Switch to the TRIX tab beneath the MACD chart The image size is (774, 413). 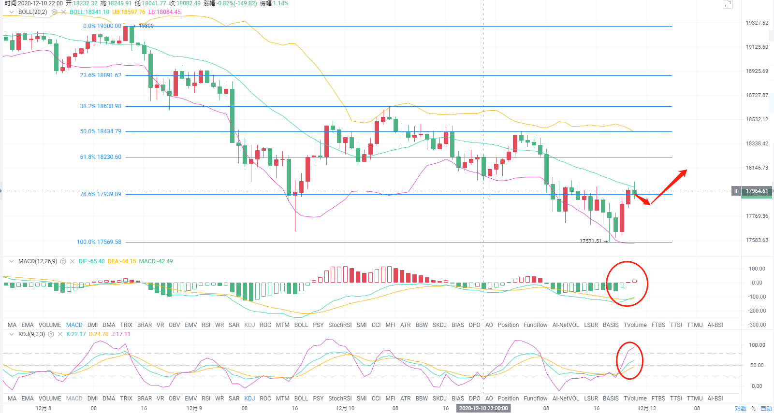click(x=126, y=325)
